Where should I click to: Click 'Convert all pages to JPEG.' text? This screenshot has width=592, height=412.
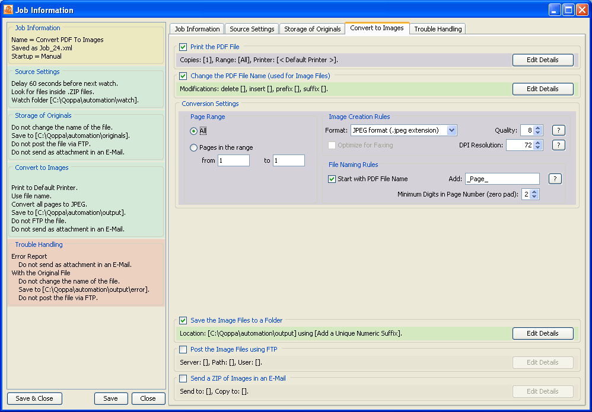pos(49,204)
